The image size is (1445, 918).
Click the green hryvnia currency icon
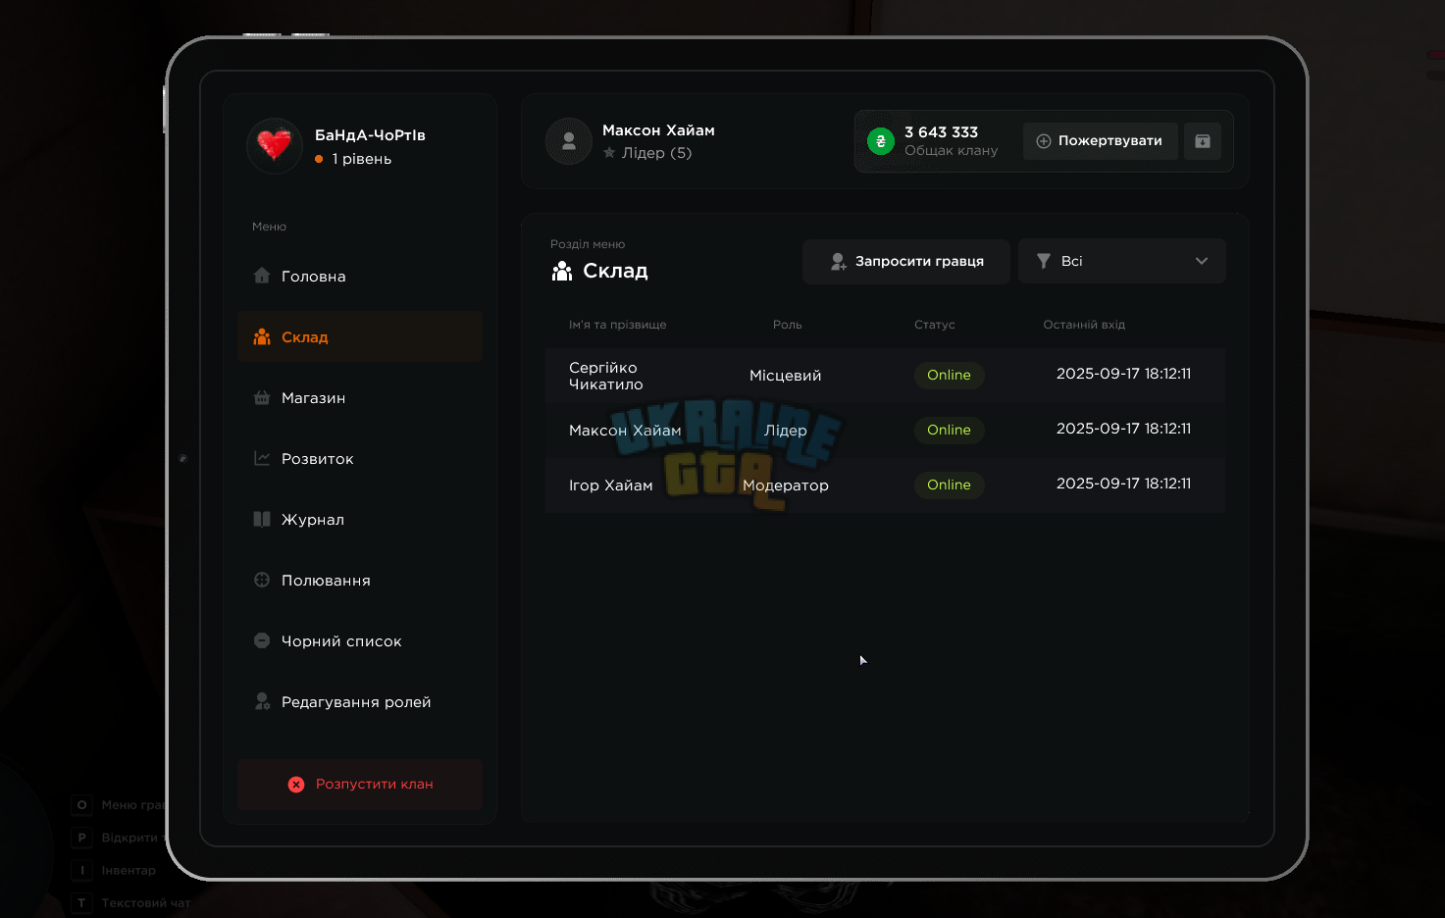(881, 141)
